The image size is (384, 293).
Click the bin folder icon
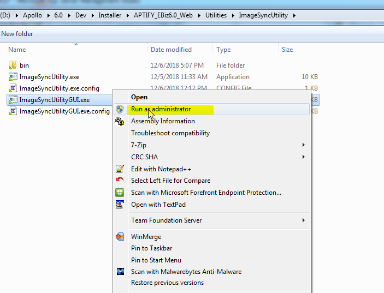click(x=13, y=65)
